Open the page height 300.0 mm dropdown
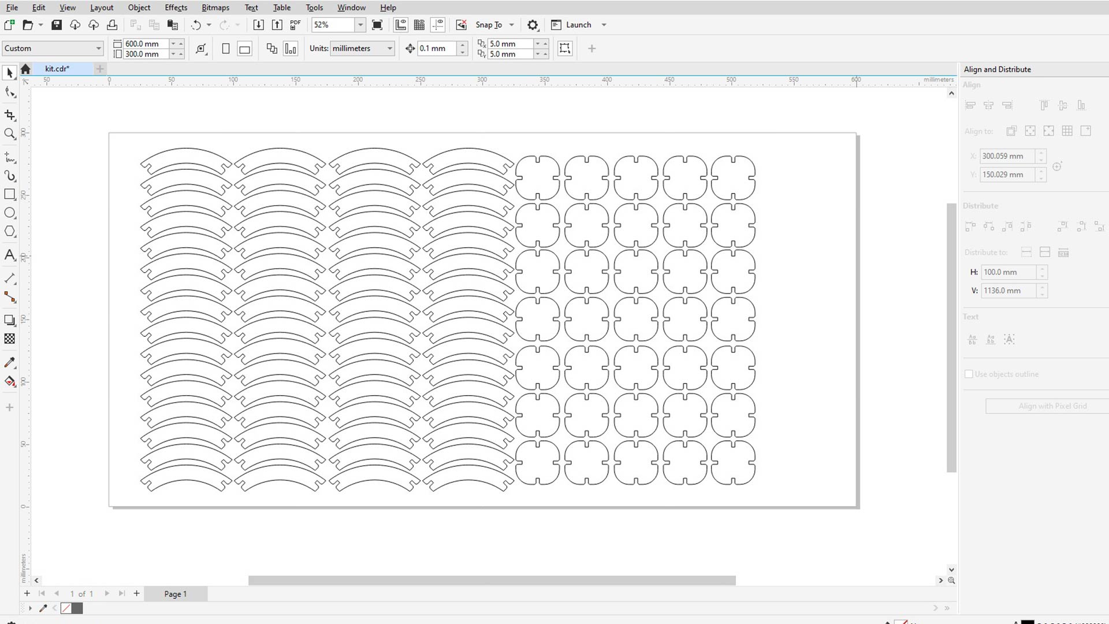The width and height of the screenshot is (1109, 624). pyautogui.click(x=173, y=54)
